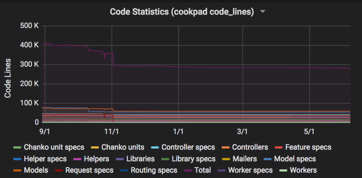This screenshot has height=178, width=362.
Task: Click the panel title dropdown caret
Action: point(263,12)
